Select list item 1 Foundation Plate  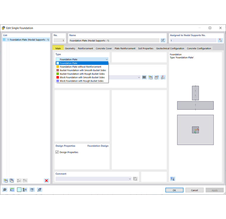pos(26,40)
